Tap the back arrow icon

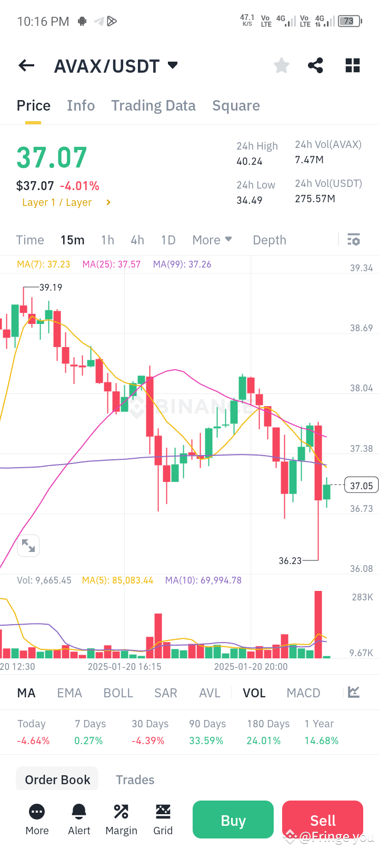[x=26, y=65]
